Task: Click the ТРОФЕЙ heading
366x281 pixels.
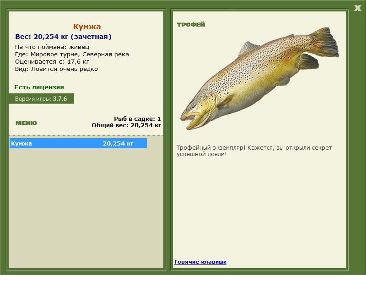Action: (191, 25)
